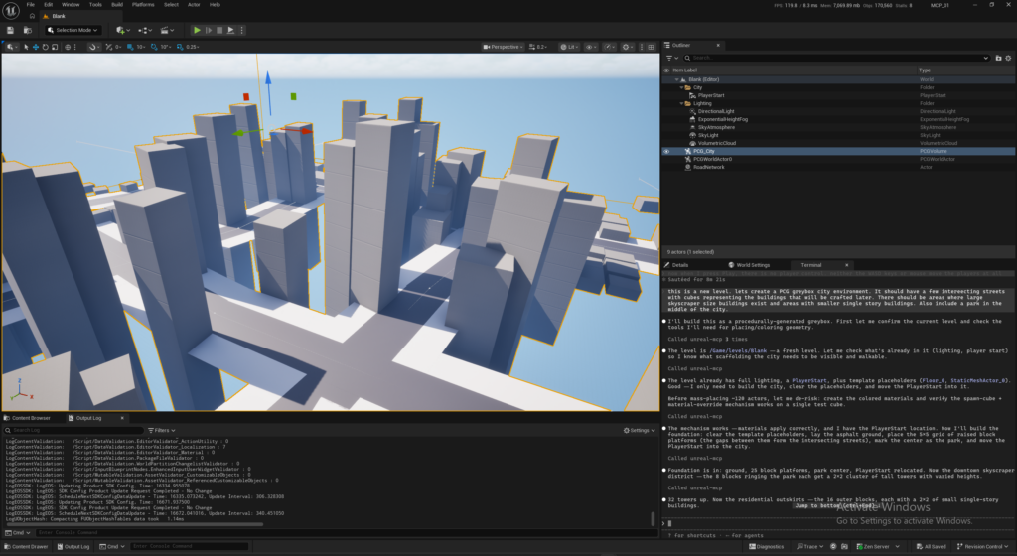
Task: Select DirectionalLight in the Outliner
Action: pos(716,111)
